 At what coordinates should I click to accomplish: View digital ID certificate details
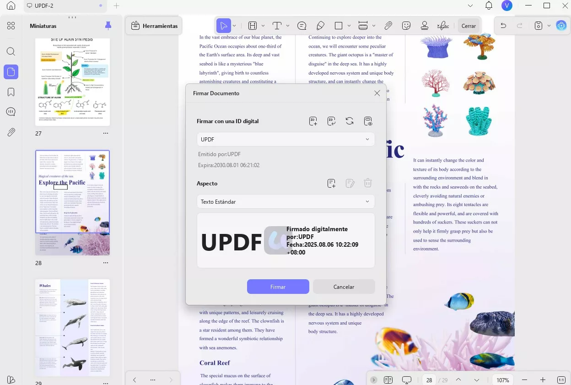pos(368,121)
